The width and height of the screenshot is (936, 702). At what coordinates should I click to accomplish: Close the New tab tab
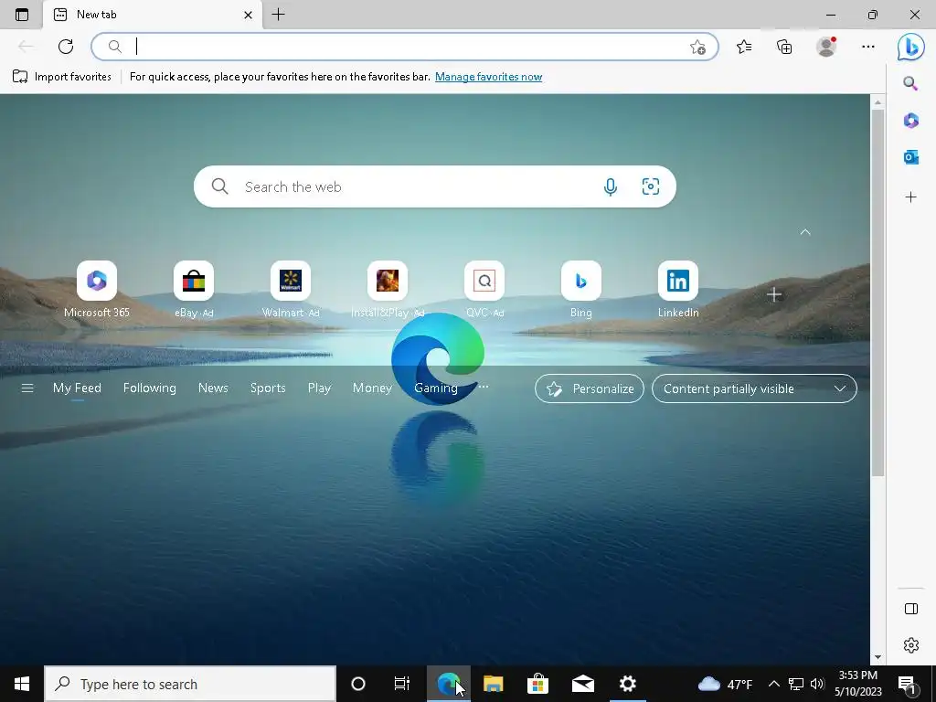click(x=248, y=15)
